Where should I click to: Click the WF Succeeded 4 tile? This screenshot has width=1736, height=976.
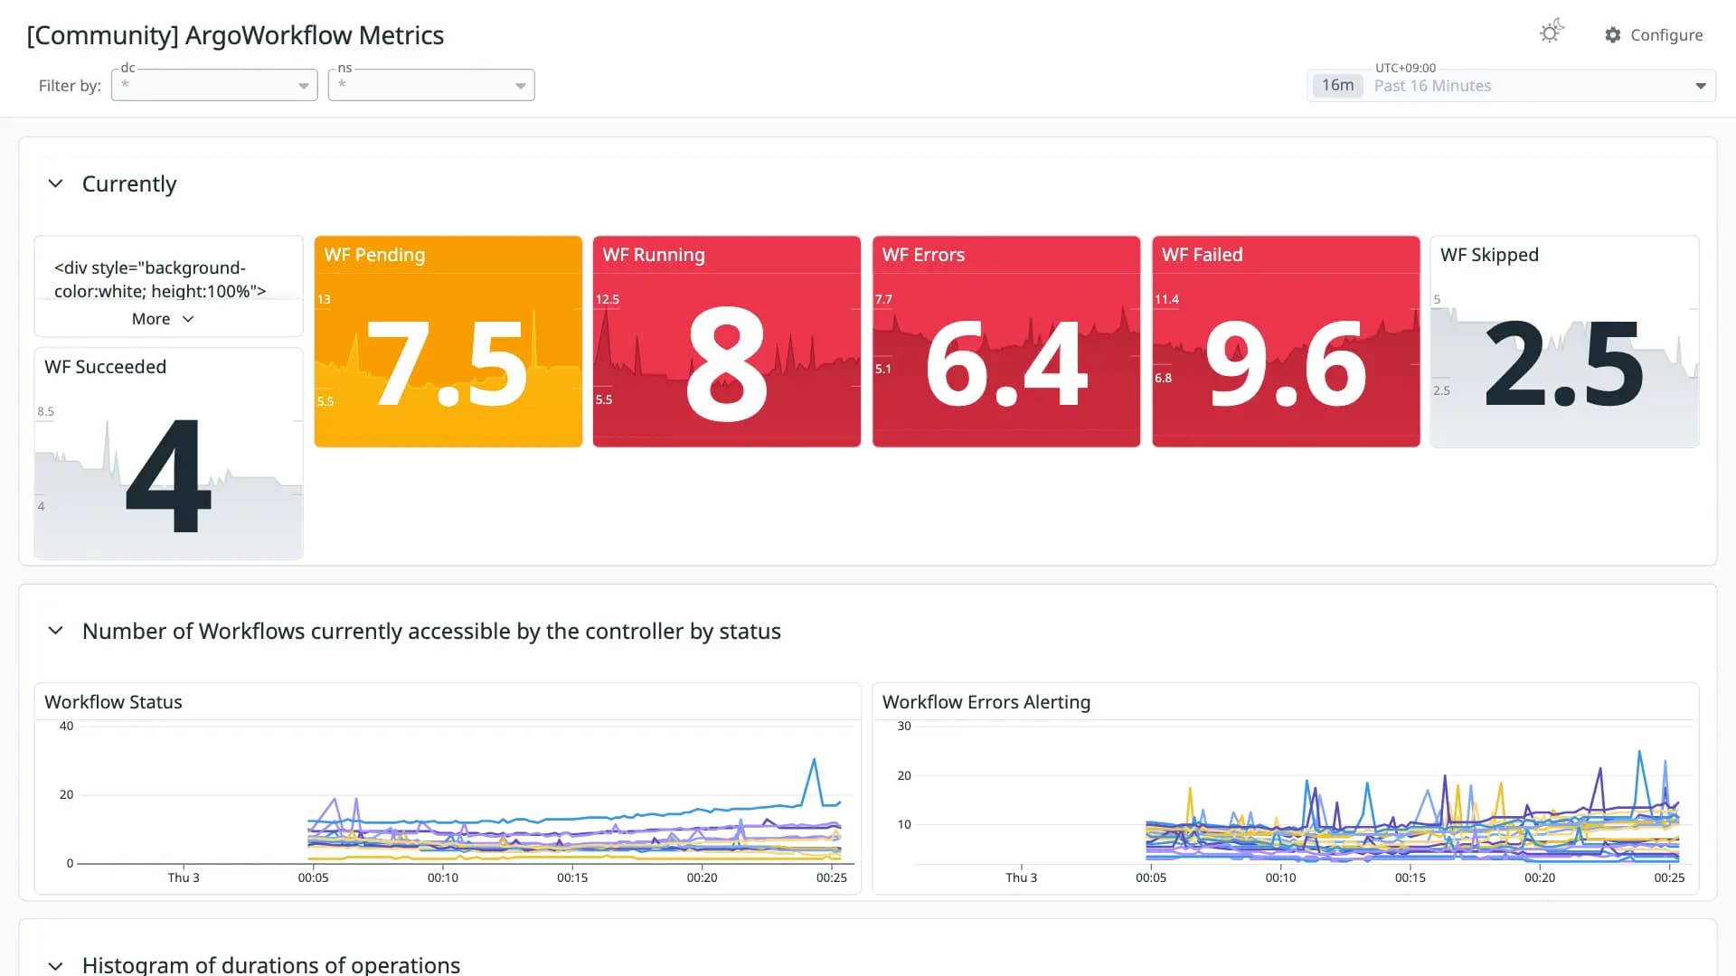coord(169,454)
